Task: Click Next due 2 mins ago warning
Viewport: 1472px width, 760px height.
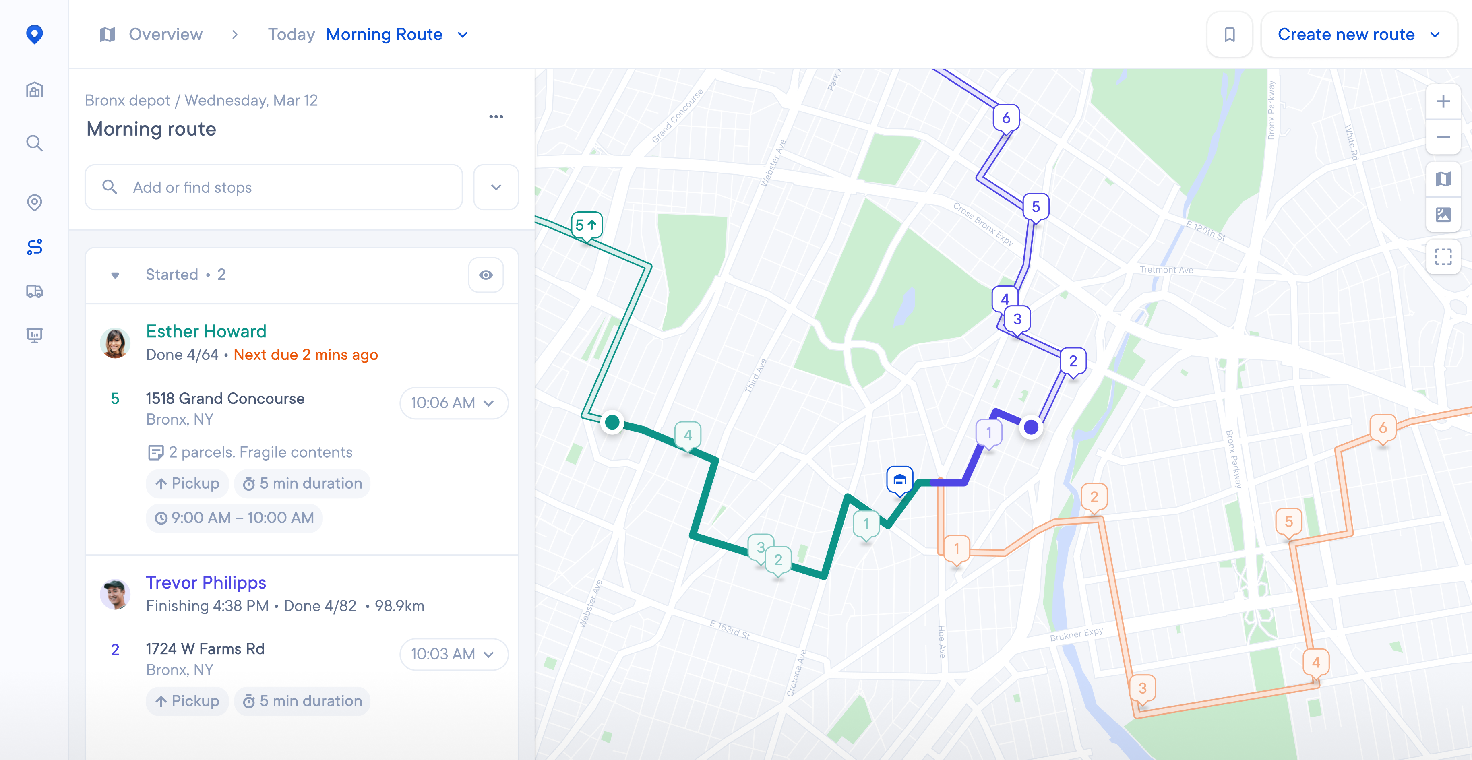Action: pos(306,355)
